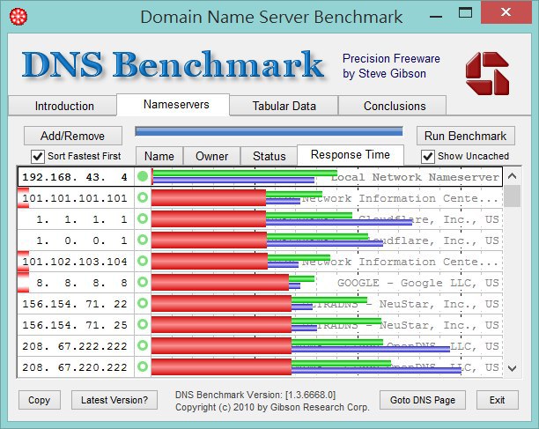This screenshot has width=539, height=429.
Task: Click the scrollbar down arrow in nameserver list
Action: 513,368
